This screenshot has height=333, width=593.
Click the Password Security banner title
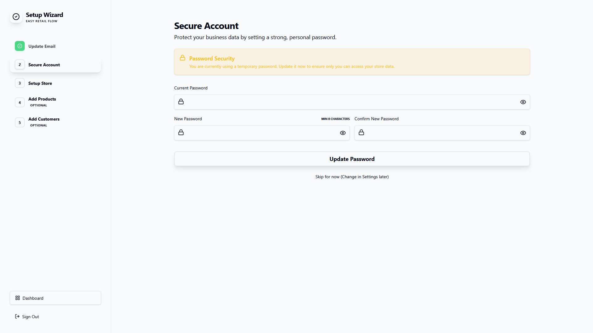pos(212,59)
